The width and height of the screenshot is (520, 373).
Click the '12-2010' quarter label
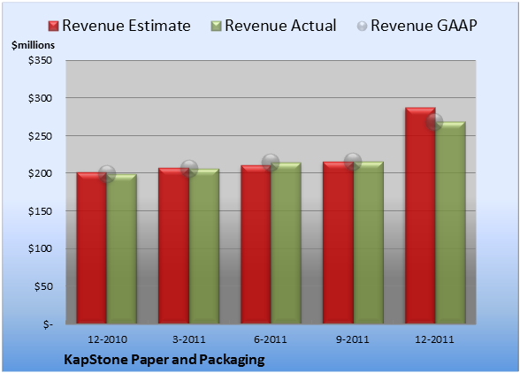pyautogui.click(x=107, y=339)
